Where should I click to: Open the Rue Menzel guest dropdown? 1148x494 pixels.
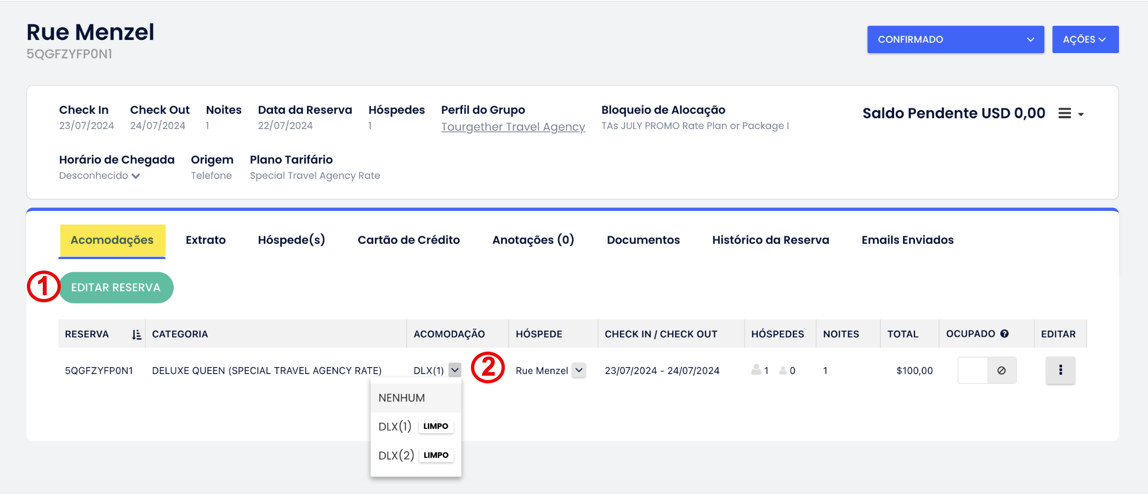coord(579,370)
